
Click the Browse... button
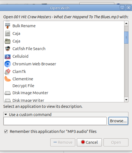point(118,121)
